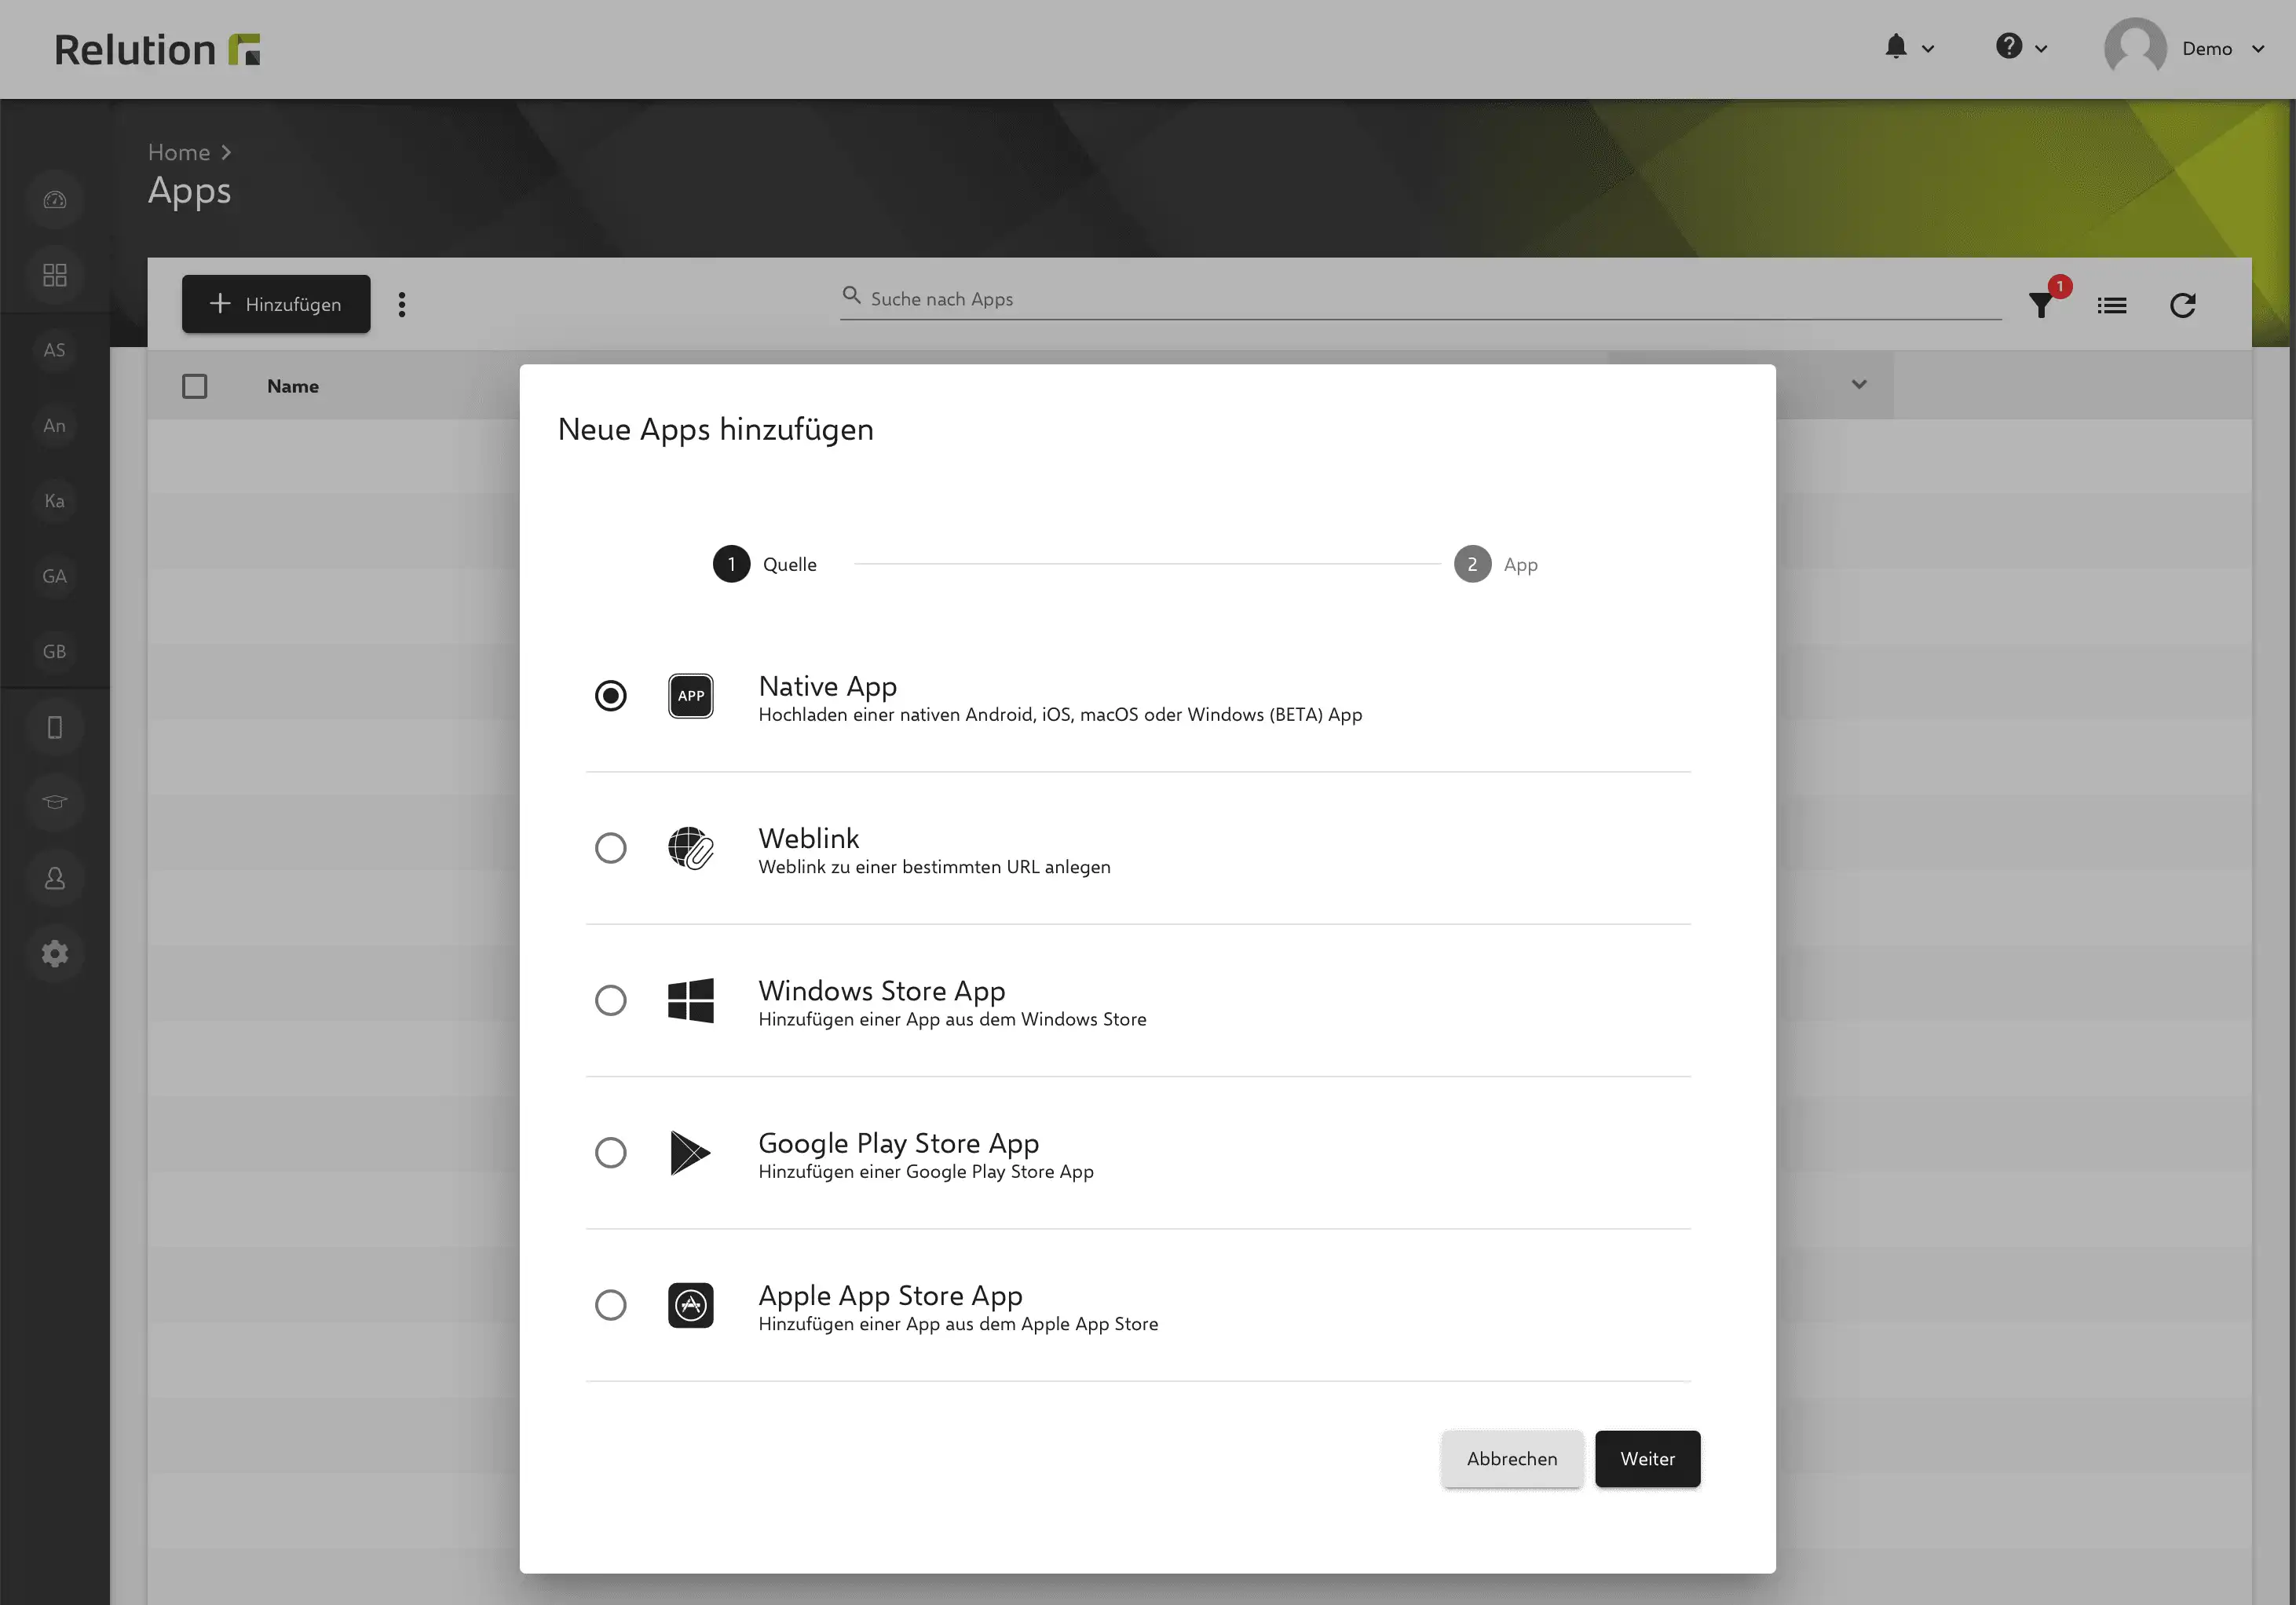Cancel the dialog with Abbrechen
Viewport: 2296px width, 1605px height.
click(x=1512, y=1459)
